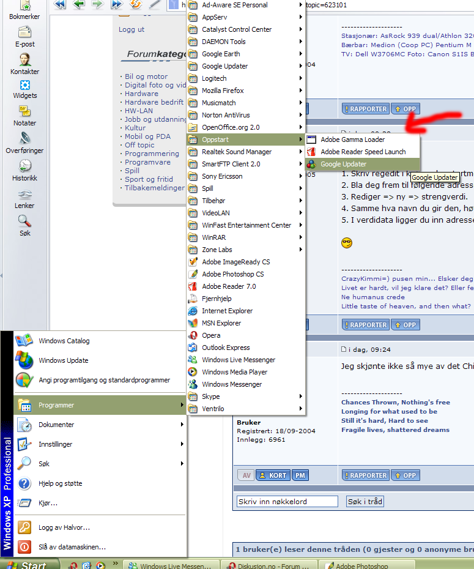This screenshot has height=569, width=474.
Task: Click the blue fast-forward arrow in toolbar
Action: pos(116,4)
